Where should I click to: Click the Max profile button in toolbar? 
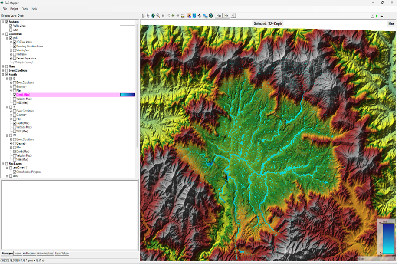219,16
